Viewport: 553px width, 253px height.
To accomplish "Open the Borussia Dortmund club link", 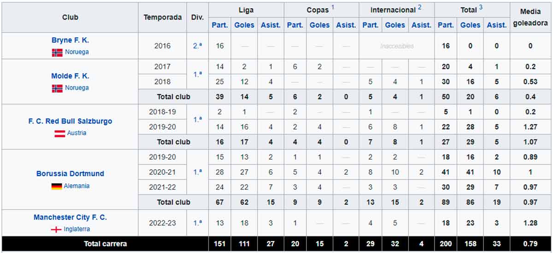I will [x=70, y=174].
